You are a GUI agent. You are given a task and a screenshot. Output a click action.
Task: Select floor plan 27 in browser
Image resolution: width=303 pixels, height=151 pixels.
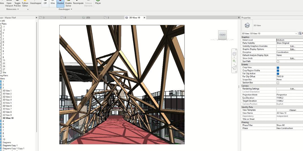4,69
